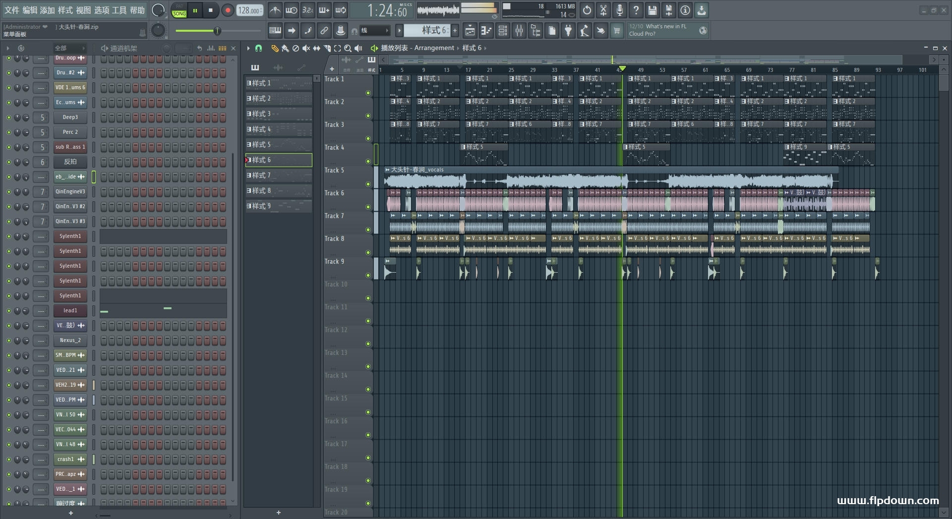Select the magnet snap icon in the playlist
This screenshot has height=519, width=952.
click(258, 48)
